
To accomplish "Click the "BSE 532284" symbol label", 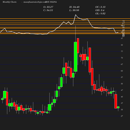I will (51, 2).
